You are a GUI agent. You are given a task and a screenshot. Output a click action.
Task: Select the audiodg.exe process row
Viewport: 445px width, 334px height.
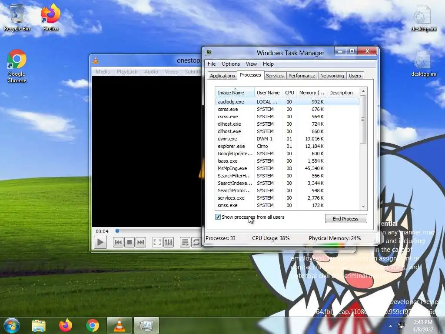coord(287,102)
